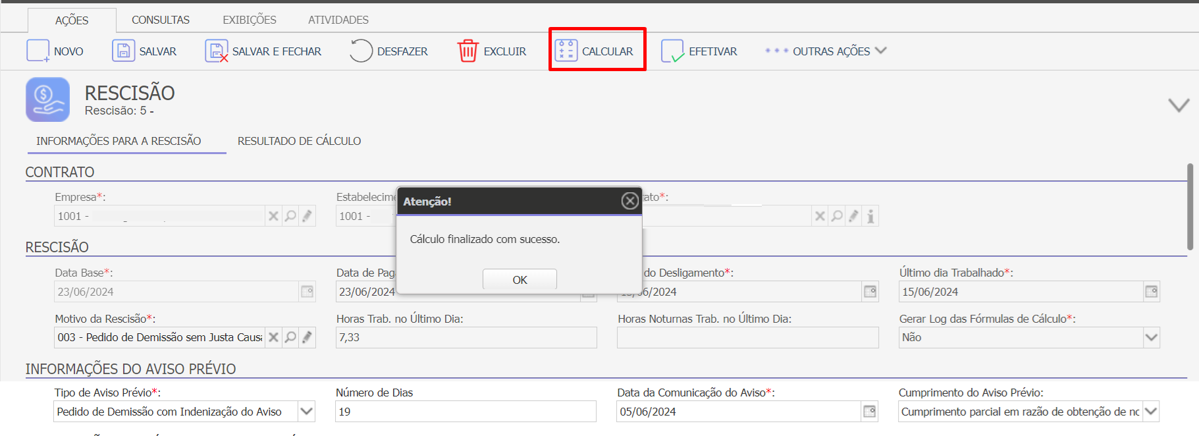
Task: Click the Excluir trash icon
Action: [x=467, y=51]
